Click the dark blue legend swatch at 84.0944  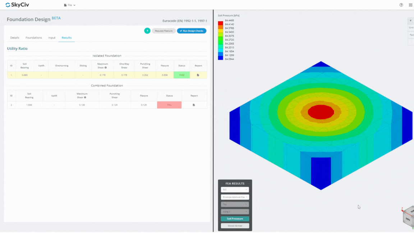[220, 58]
